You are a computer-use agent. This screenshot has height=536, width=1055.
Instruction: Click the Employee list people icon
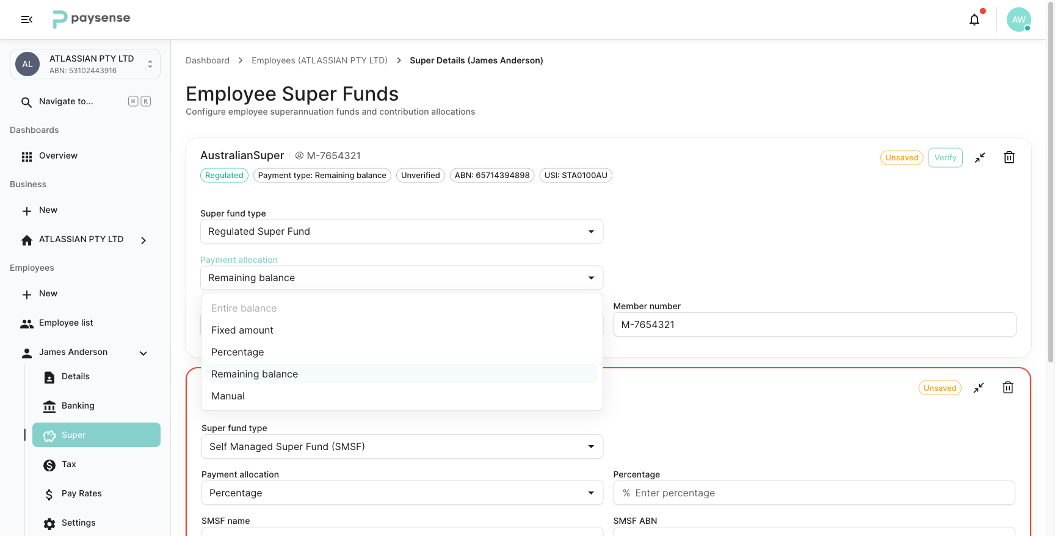coord(26,324)
